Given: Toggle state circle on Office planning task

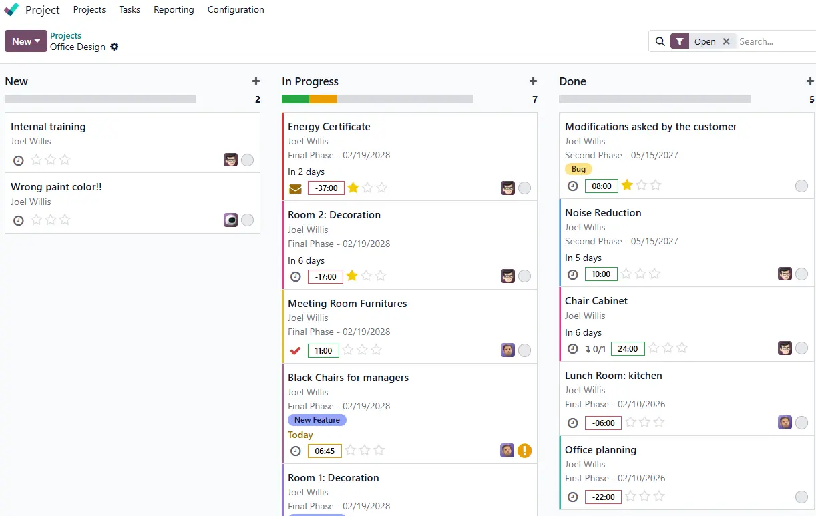Looking at the screenshot, I should (x=801, y=497).
